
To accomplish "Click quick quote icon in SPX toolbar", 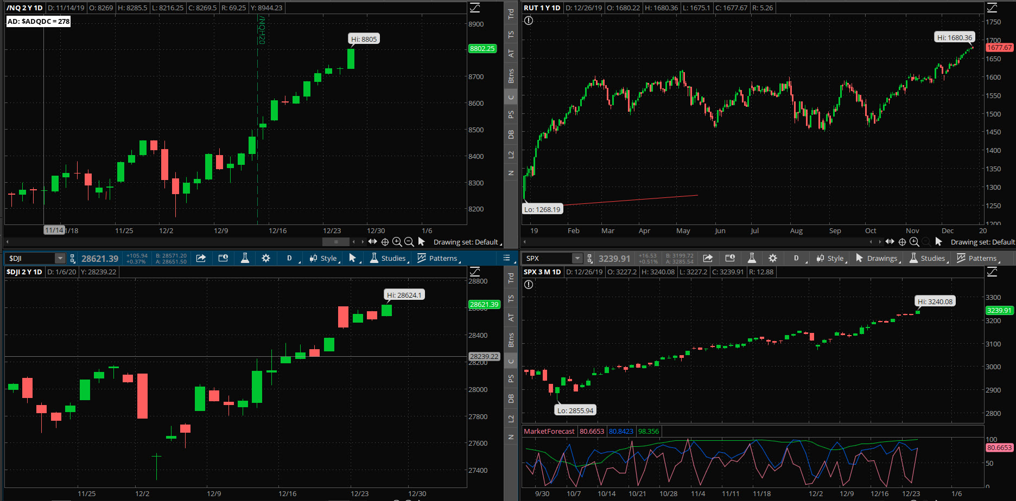I will 730,258.
